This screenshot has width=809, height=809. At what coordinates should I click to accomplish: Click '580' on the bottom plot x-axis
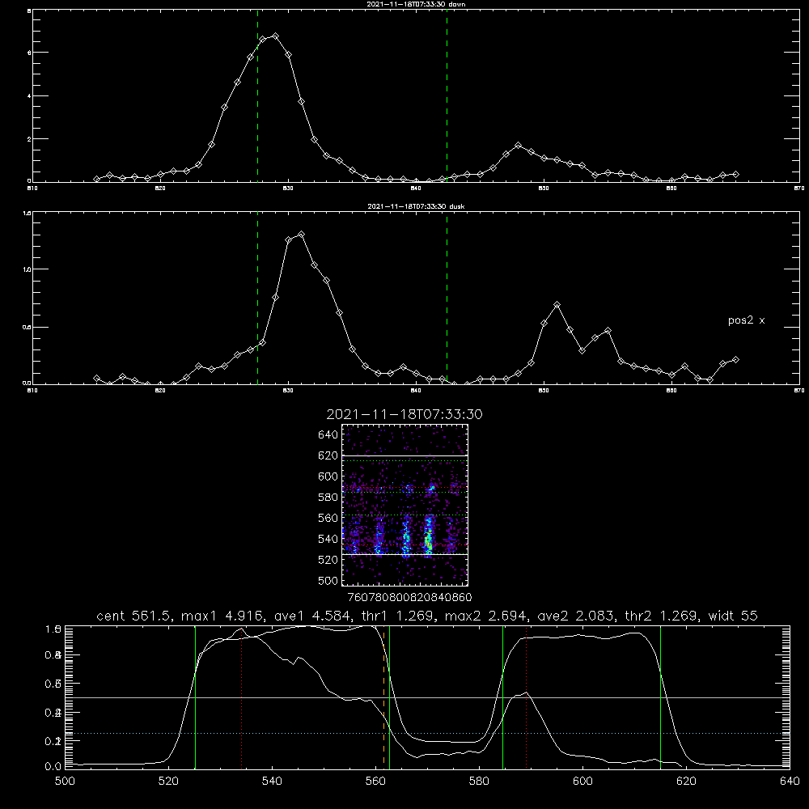click(479, 781)
